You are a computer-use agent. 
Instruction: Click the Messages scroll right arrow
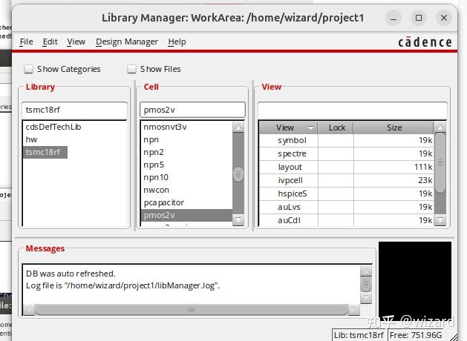(x=354, y=309)
